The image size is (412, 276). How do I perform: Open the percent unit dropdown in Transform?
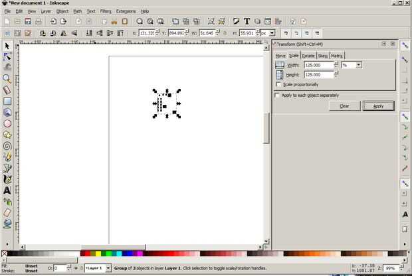359,65
